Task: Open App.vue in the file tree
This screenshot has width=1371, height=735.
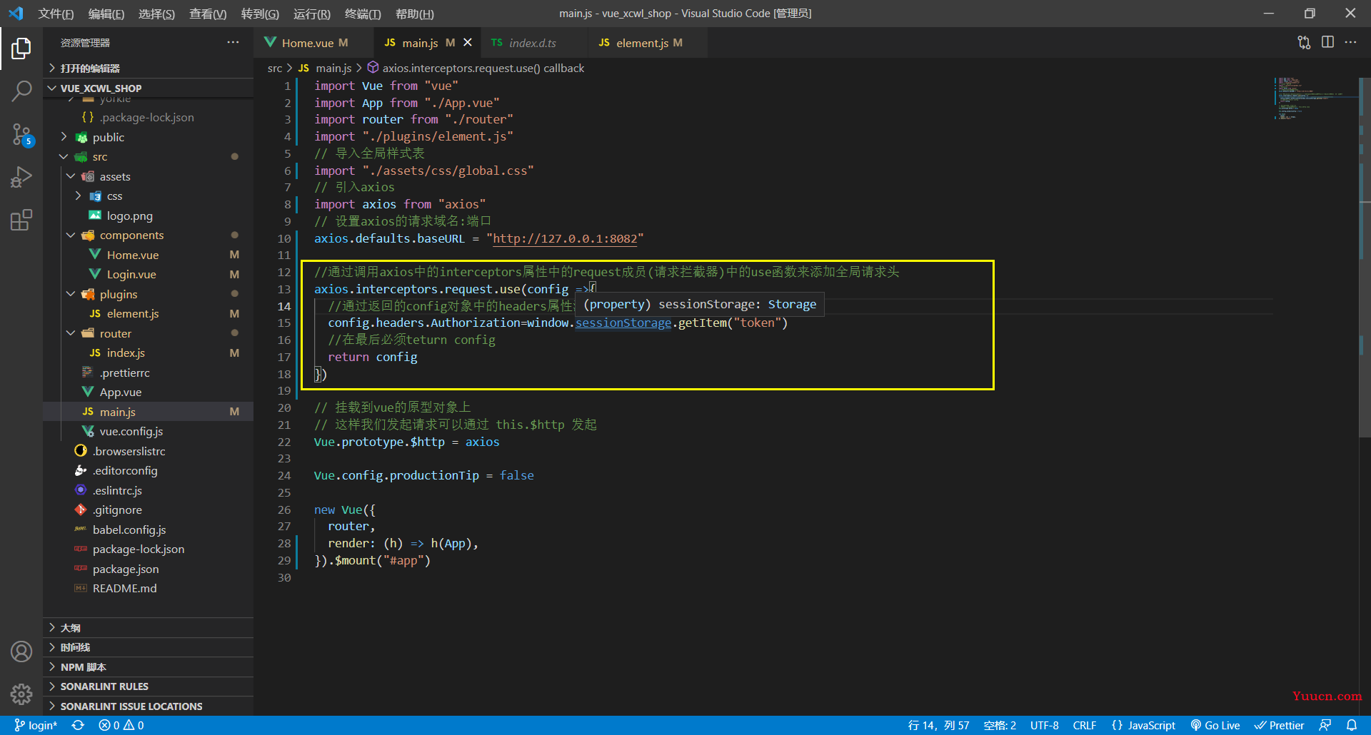Action: click(x=148, y=392)
